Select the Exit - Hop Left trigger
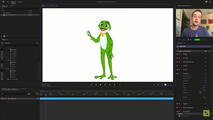Viewport: 213px width, 120px height. (13, 79)
